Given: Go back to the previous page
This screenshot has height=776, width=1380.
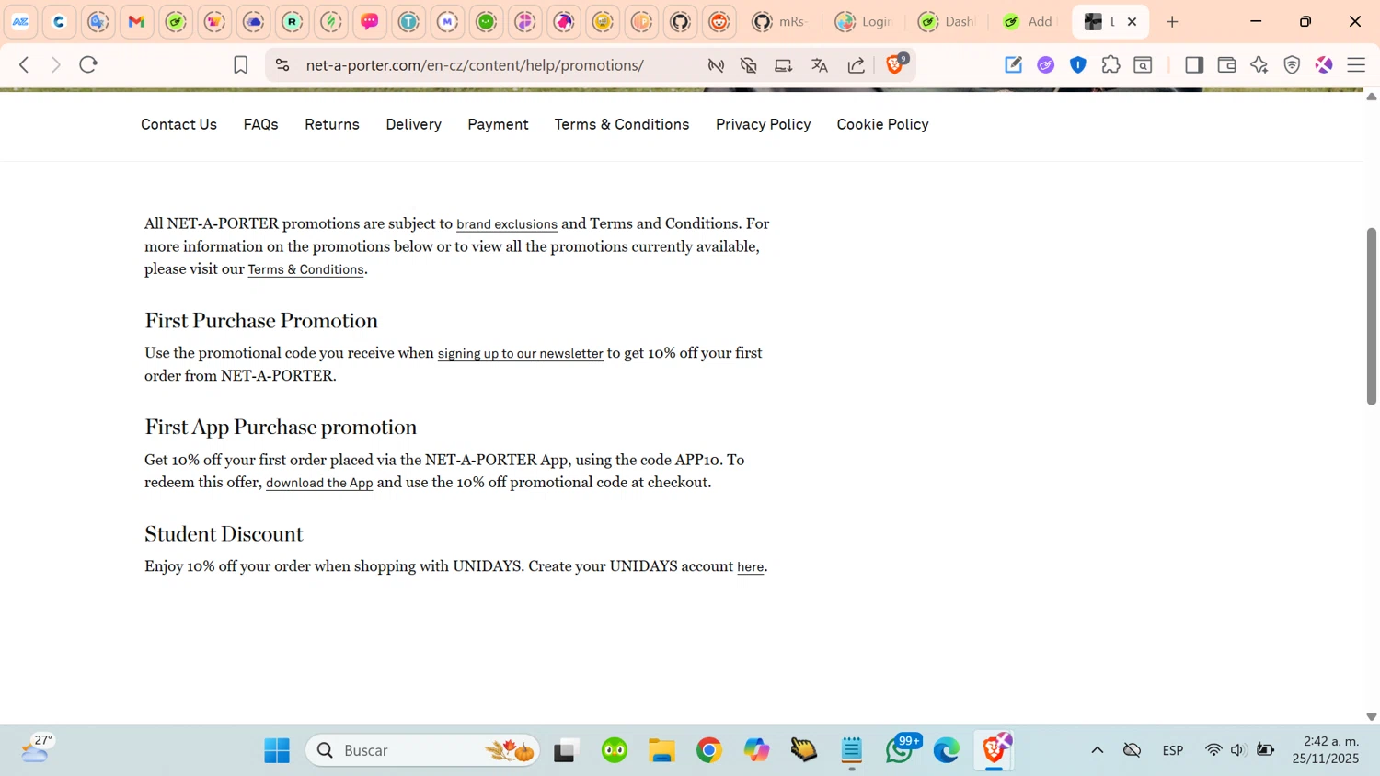Looking at the screenshot, I should tap(25, 65).
